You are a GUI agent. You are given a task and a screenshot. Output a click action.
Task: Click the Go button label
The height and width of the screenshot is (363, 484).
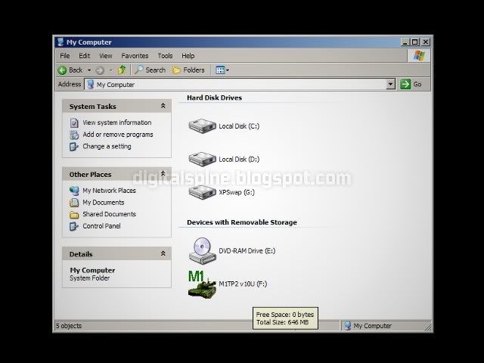(x=417, y=84)
